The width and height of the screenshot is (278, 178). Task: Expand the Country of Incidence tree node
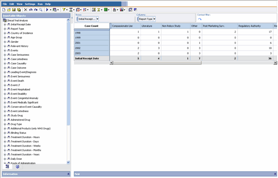pyautogui.click(x=5, y=33)
